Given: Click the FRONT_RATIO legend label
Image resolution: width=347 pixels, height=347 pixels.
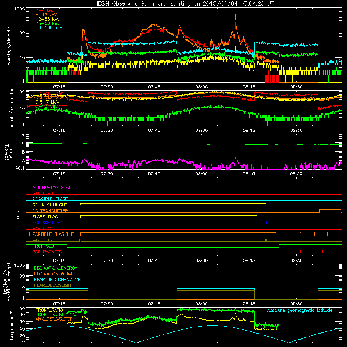Looking at the screenshot, I should pyautogui.click(x=49, y=310).
